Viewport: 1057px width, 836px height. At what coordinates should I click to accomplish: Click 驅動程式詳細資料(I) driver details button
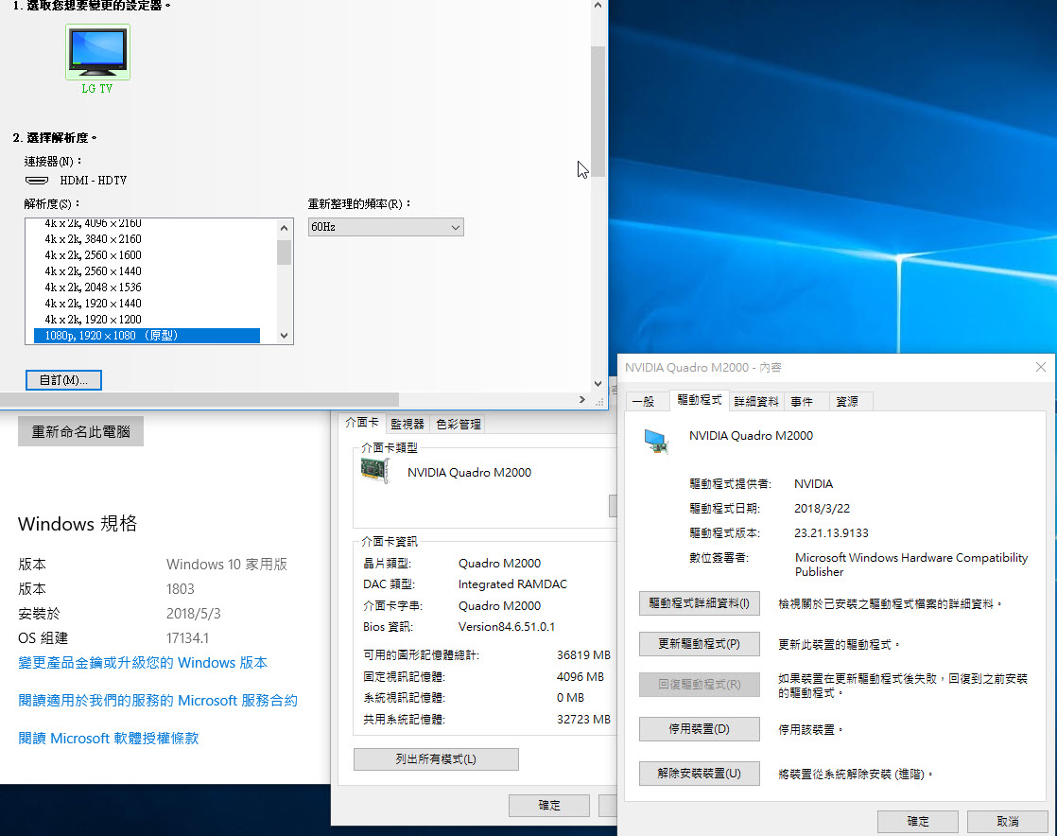[x=699, y=603]
